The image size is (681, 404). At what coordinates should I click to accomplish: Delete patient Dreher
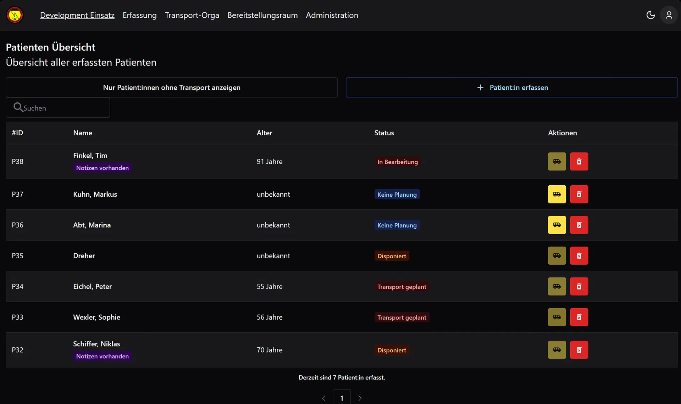coord(579,256)
